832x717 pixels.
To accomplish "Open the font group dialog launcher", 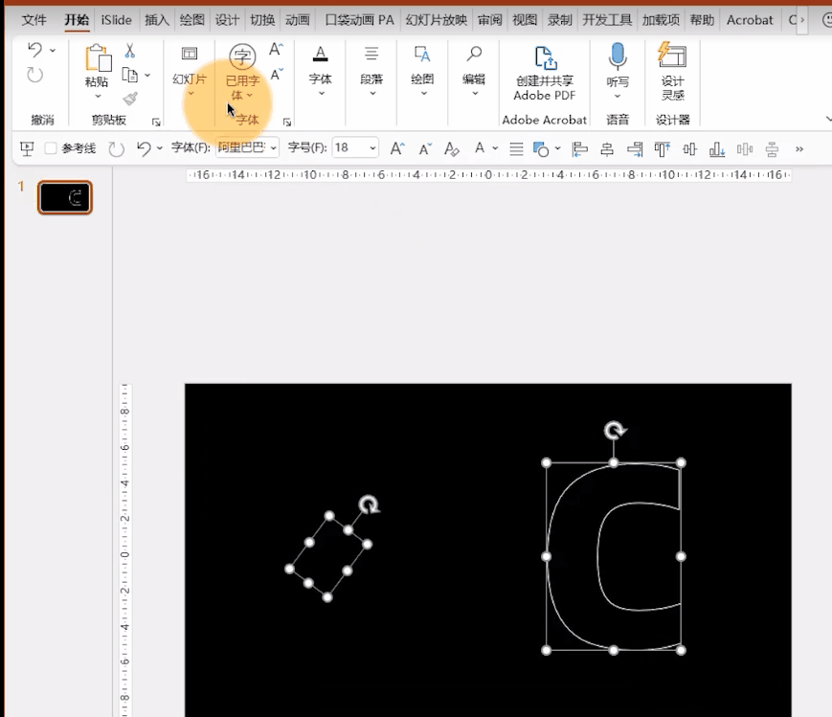I will [287, 123].
